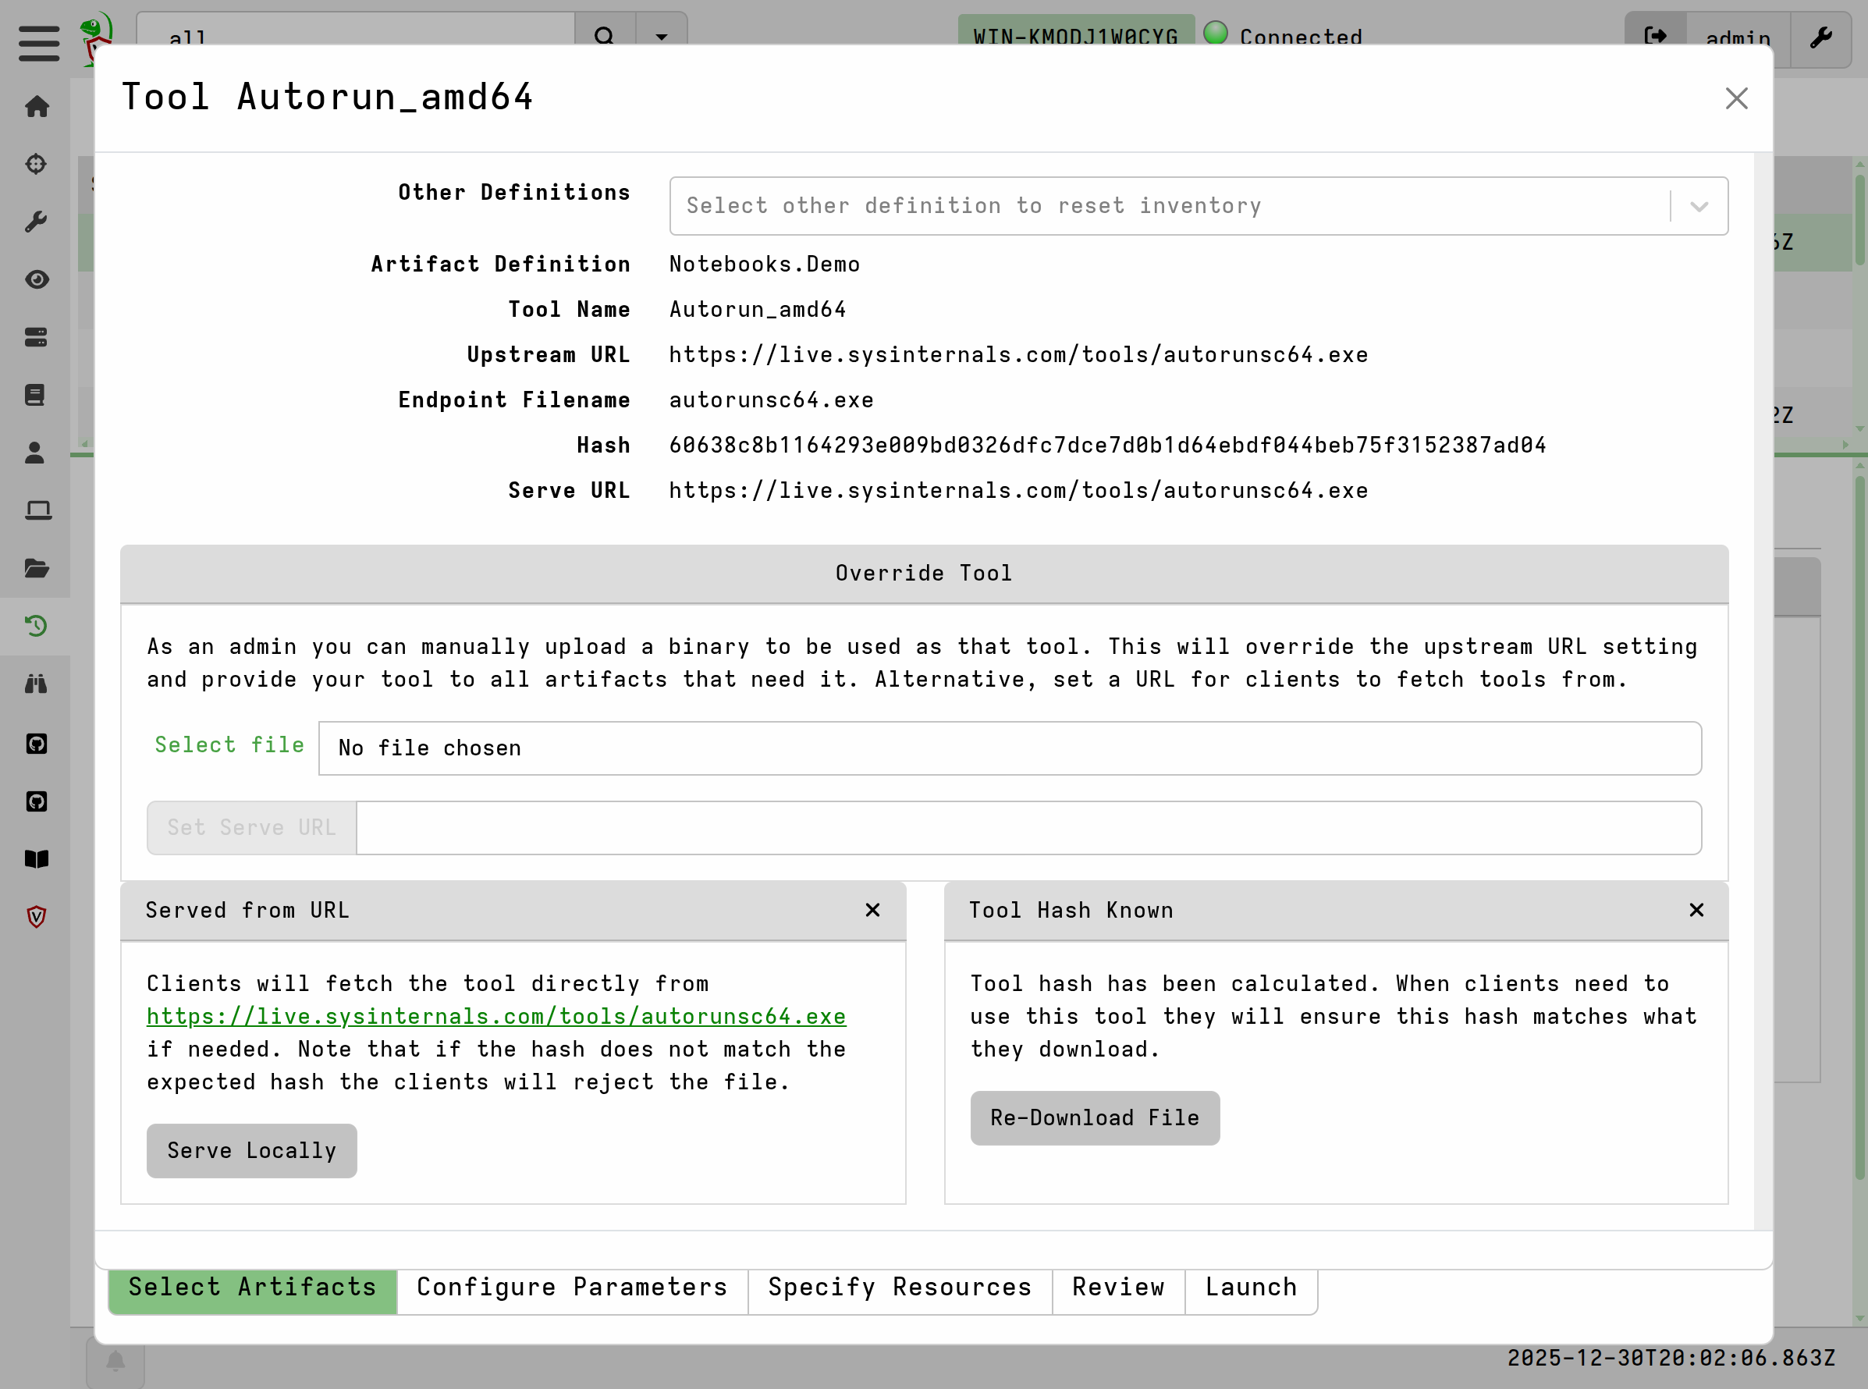The image size is (1868, 1389).
Task: Open the VFS folder icon in sidebar
Action: click(x=36, y=568)
